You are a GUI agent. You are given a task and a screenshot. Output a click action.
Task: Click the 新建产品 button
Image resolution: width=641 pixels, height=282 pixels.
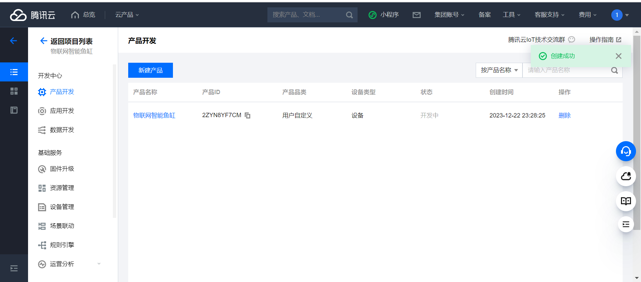pos(151,70)
